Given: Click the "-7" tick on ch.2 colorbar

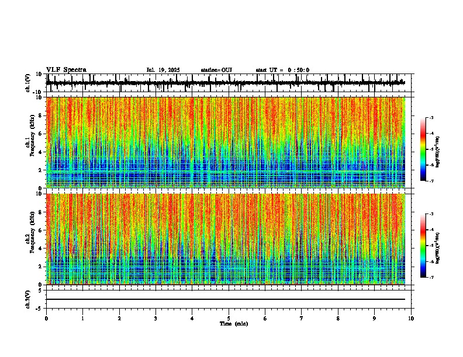Looking at the screenshot, I should coord(431,277).
